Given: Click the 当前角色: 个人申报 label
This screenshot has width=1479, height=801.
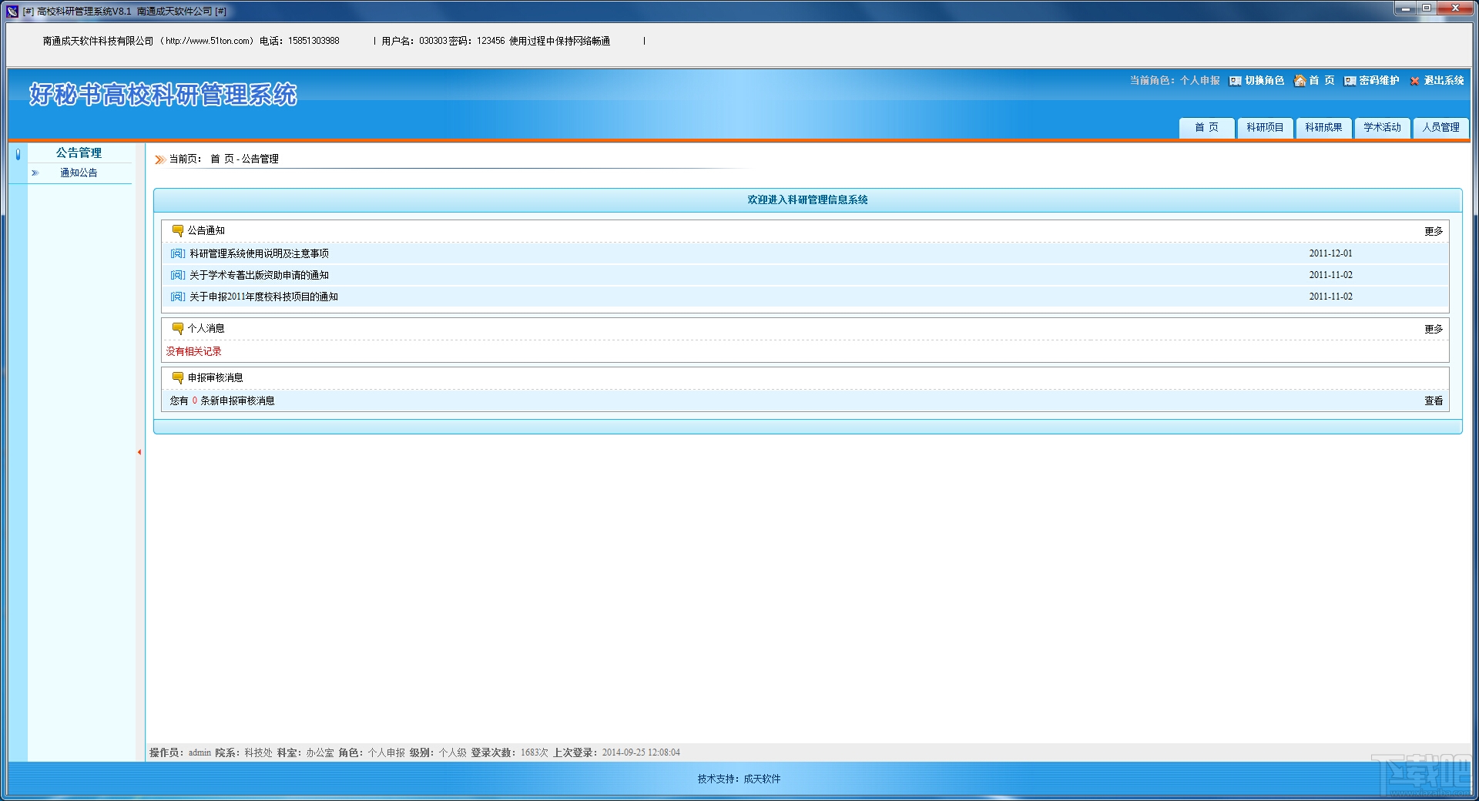Looking at the screenshot, I should tap(1175, 80).
